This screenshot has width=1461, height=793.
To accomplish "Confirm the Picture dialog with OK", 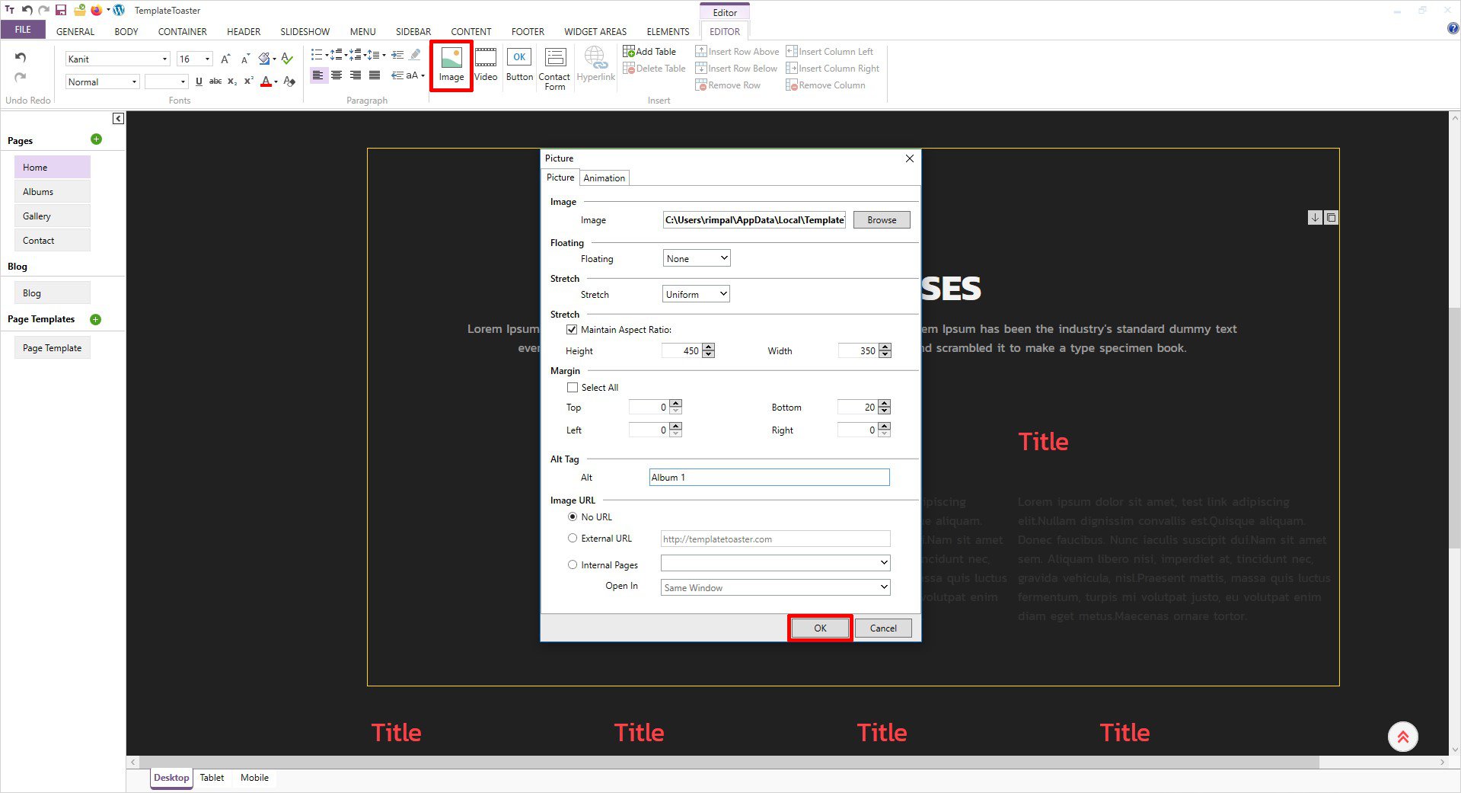I will [820, 628].
